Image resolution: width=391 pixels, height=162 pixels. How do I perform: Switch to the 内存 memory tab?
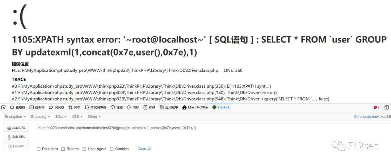133,107
